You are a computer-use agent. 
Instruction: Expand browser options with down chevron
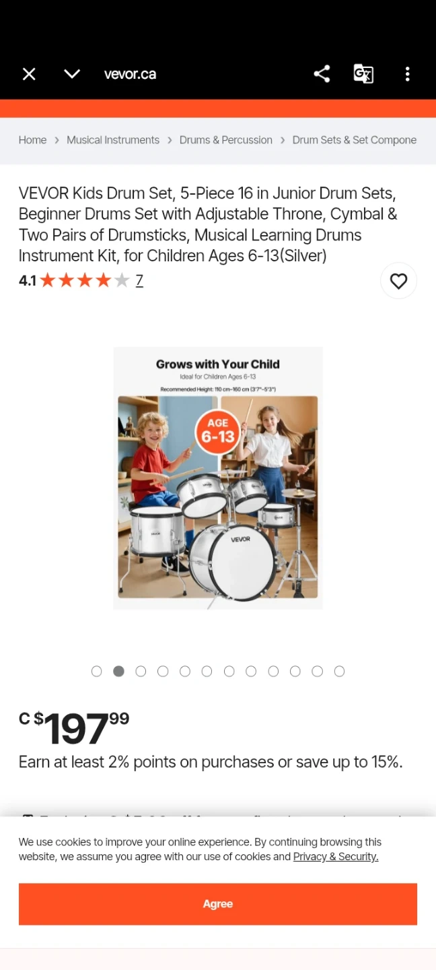tap(72, 74)
